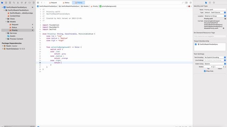Switch to the Request editor tab
Image resolution: width=227 pixels, height=127 pixels.
pos(53,2)
